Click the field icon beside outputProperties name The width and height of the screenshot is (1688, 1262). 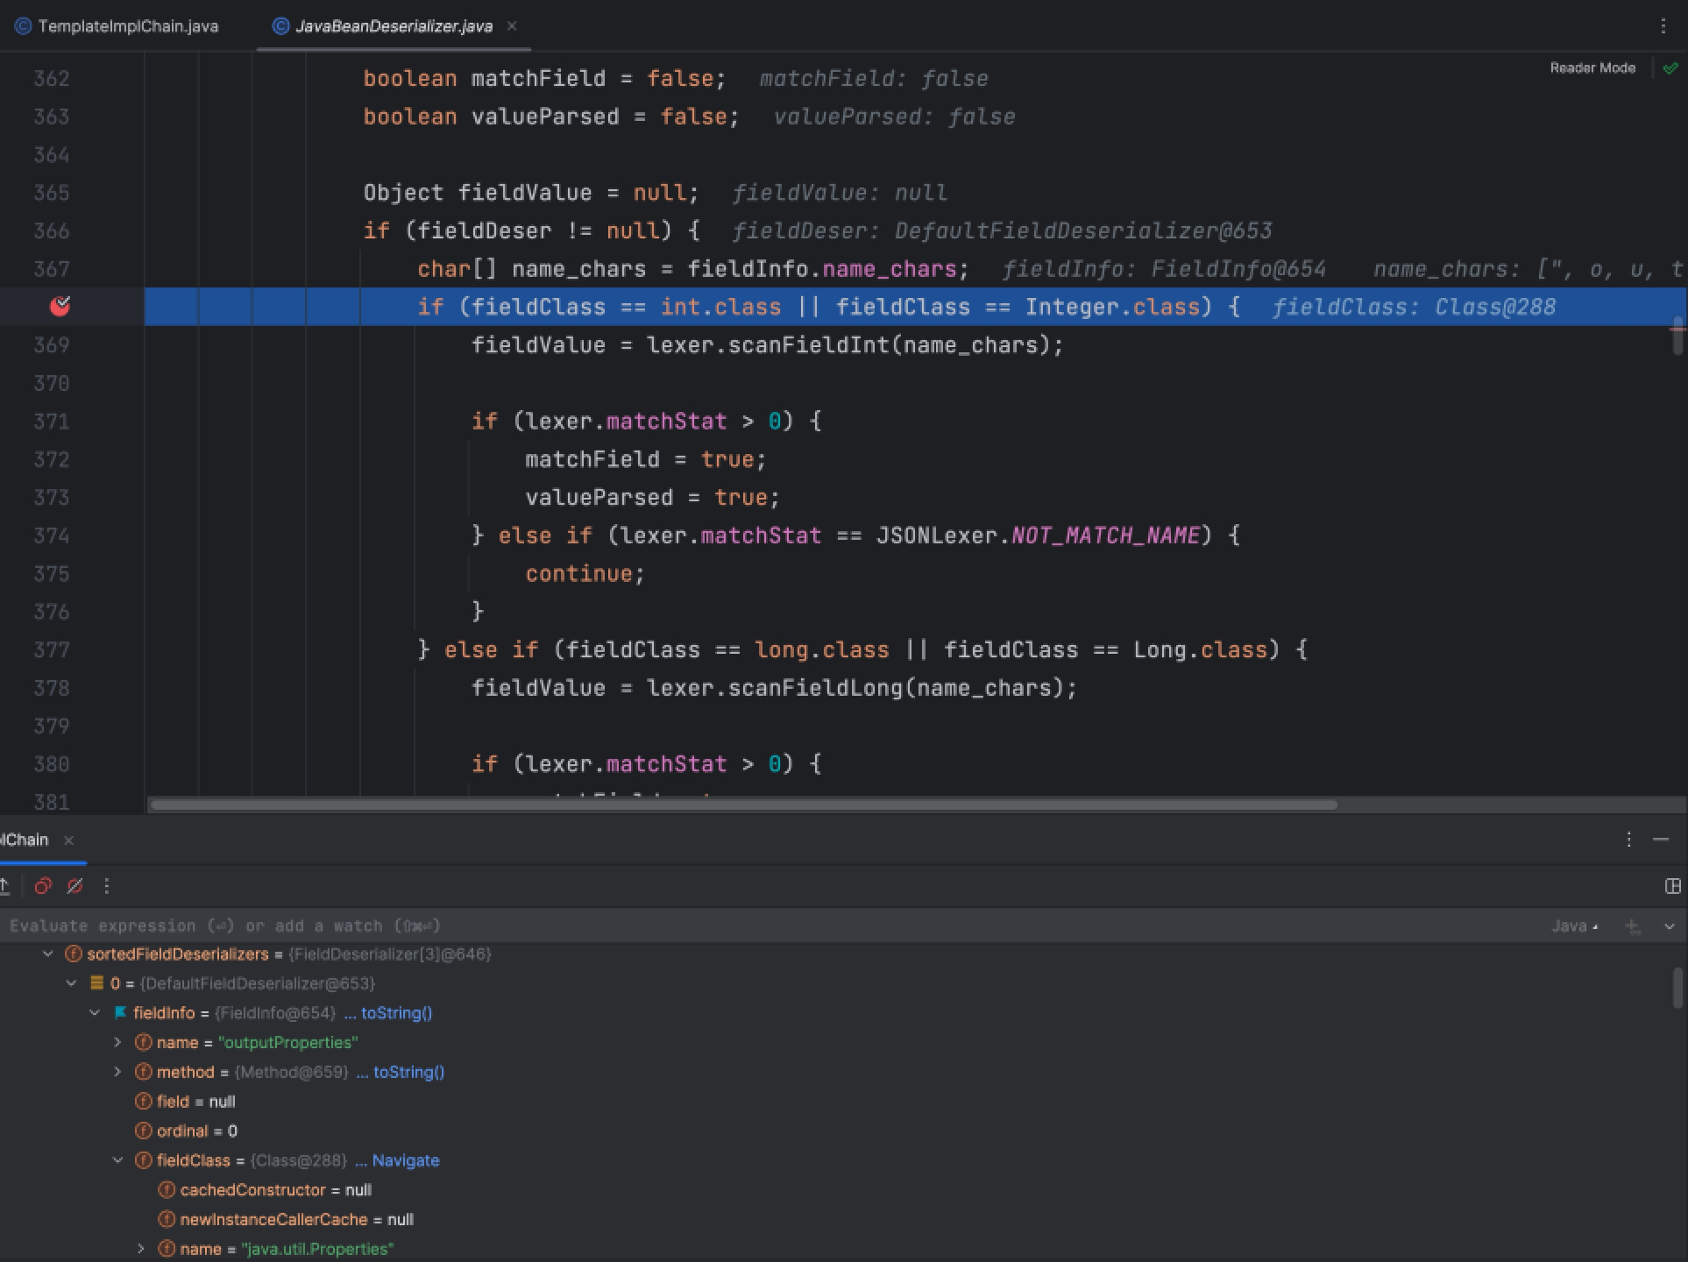pyautogui.click(x=144, y=1042)
